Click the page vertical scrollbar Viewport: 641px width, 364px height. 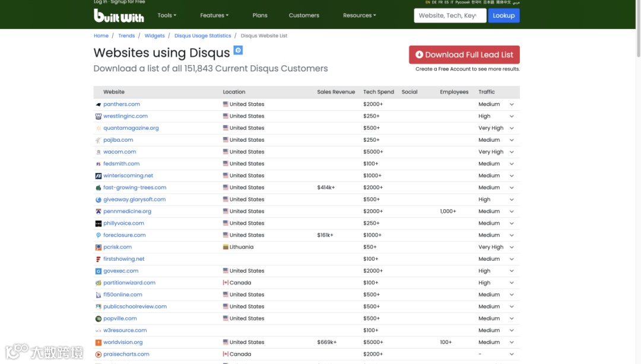[x=639, y=28]
